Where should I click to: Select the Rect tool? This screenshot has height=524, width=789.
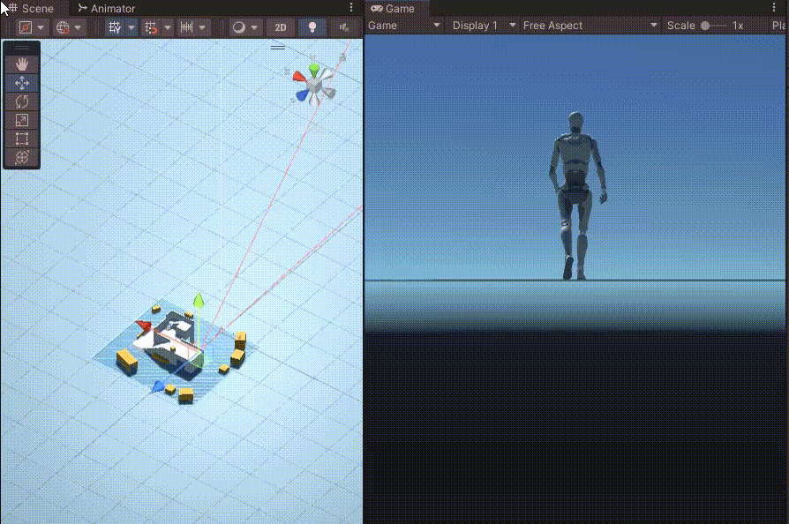tap(22, 138)
